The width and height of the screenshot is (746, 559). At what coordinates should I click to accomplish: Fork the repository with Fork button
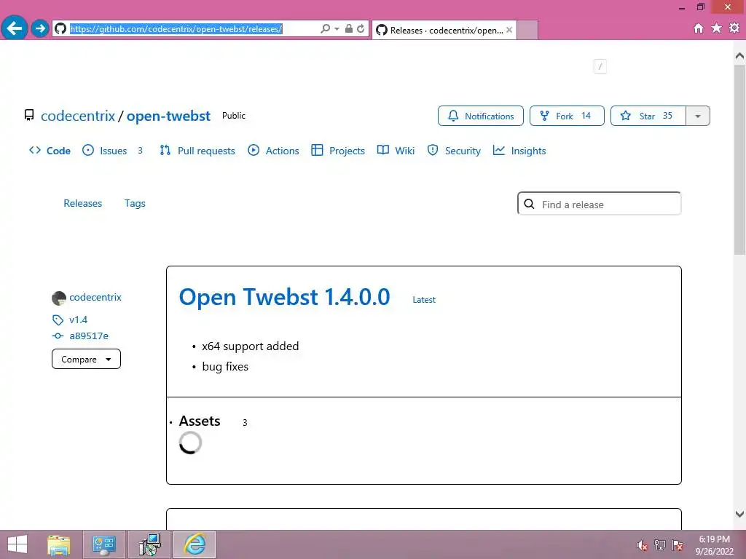click(x=567, y=116)
